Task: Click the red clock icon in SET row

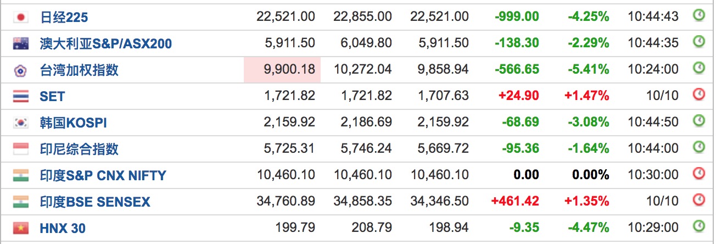Action: 698,95
